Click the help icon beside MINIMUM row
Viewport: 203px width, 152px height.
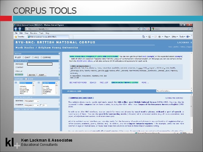(59, 105)
